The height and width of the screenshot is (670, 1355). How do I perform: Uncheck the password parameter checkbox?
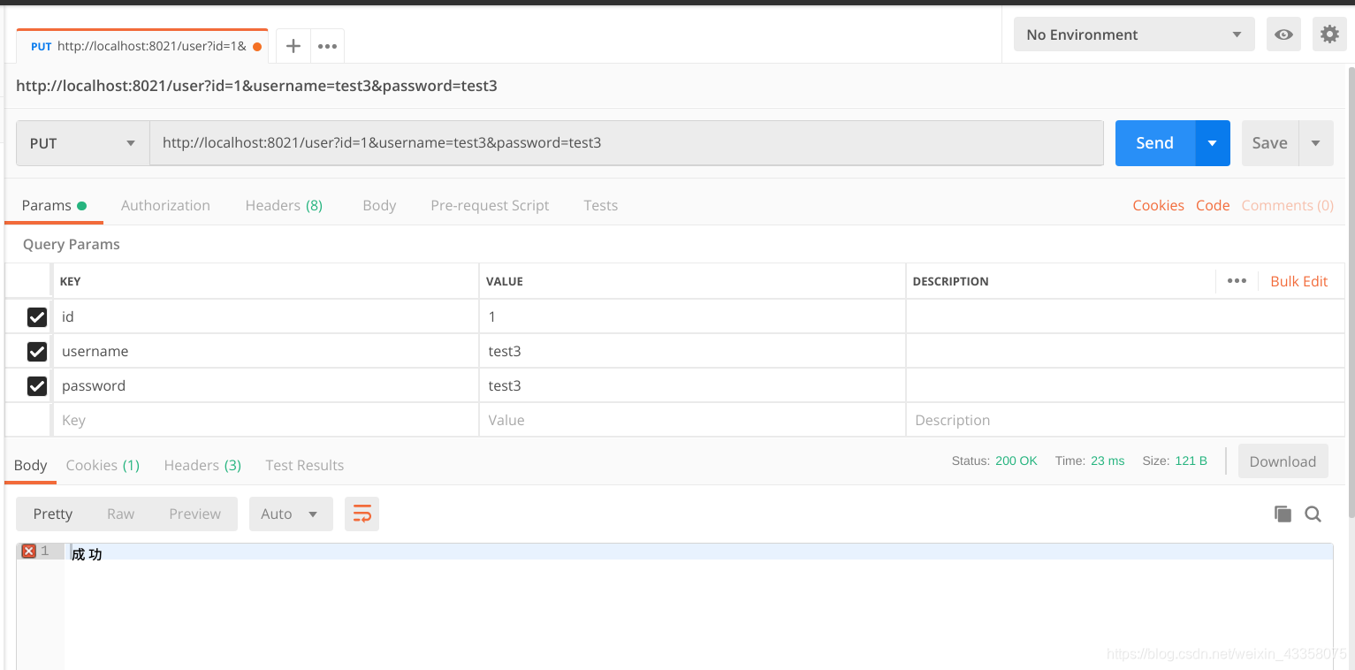click(x=37, y=385)
